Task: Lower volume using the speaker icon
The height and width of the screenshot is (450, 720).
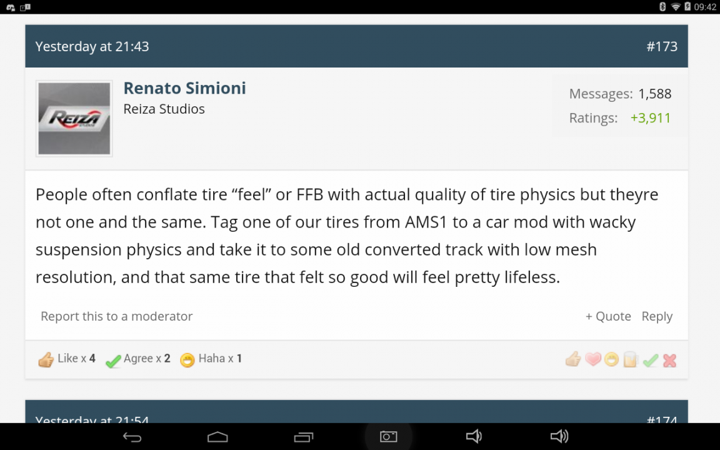Action: [x=474, y=436]
